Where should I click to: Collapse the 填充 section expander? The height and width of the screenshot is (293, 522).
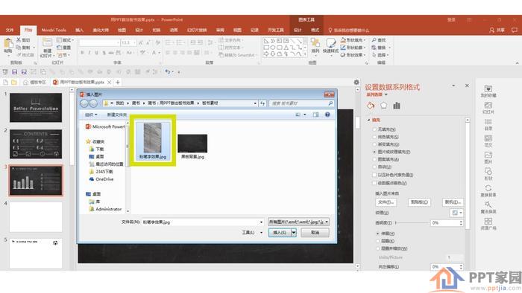pyautogui.click(x=369, y=120)
